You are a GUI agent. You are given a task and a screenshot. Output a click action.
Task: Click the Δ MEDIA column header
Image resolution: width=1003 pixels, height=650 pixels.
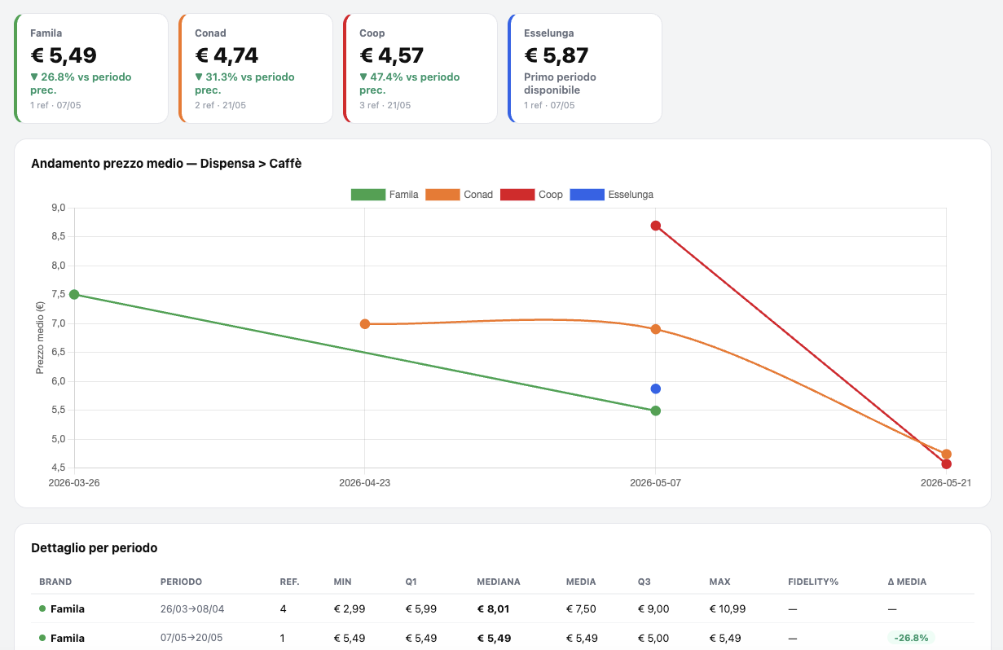tap(907, 582)
